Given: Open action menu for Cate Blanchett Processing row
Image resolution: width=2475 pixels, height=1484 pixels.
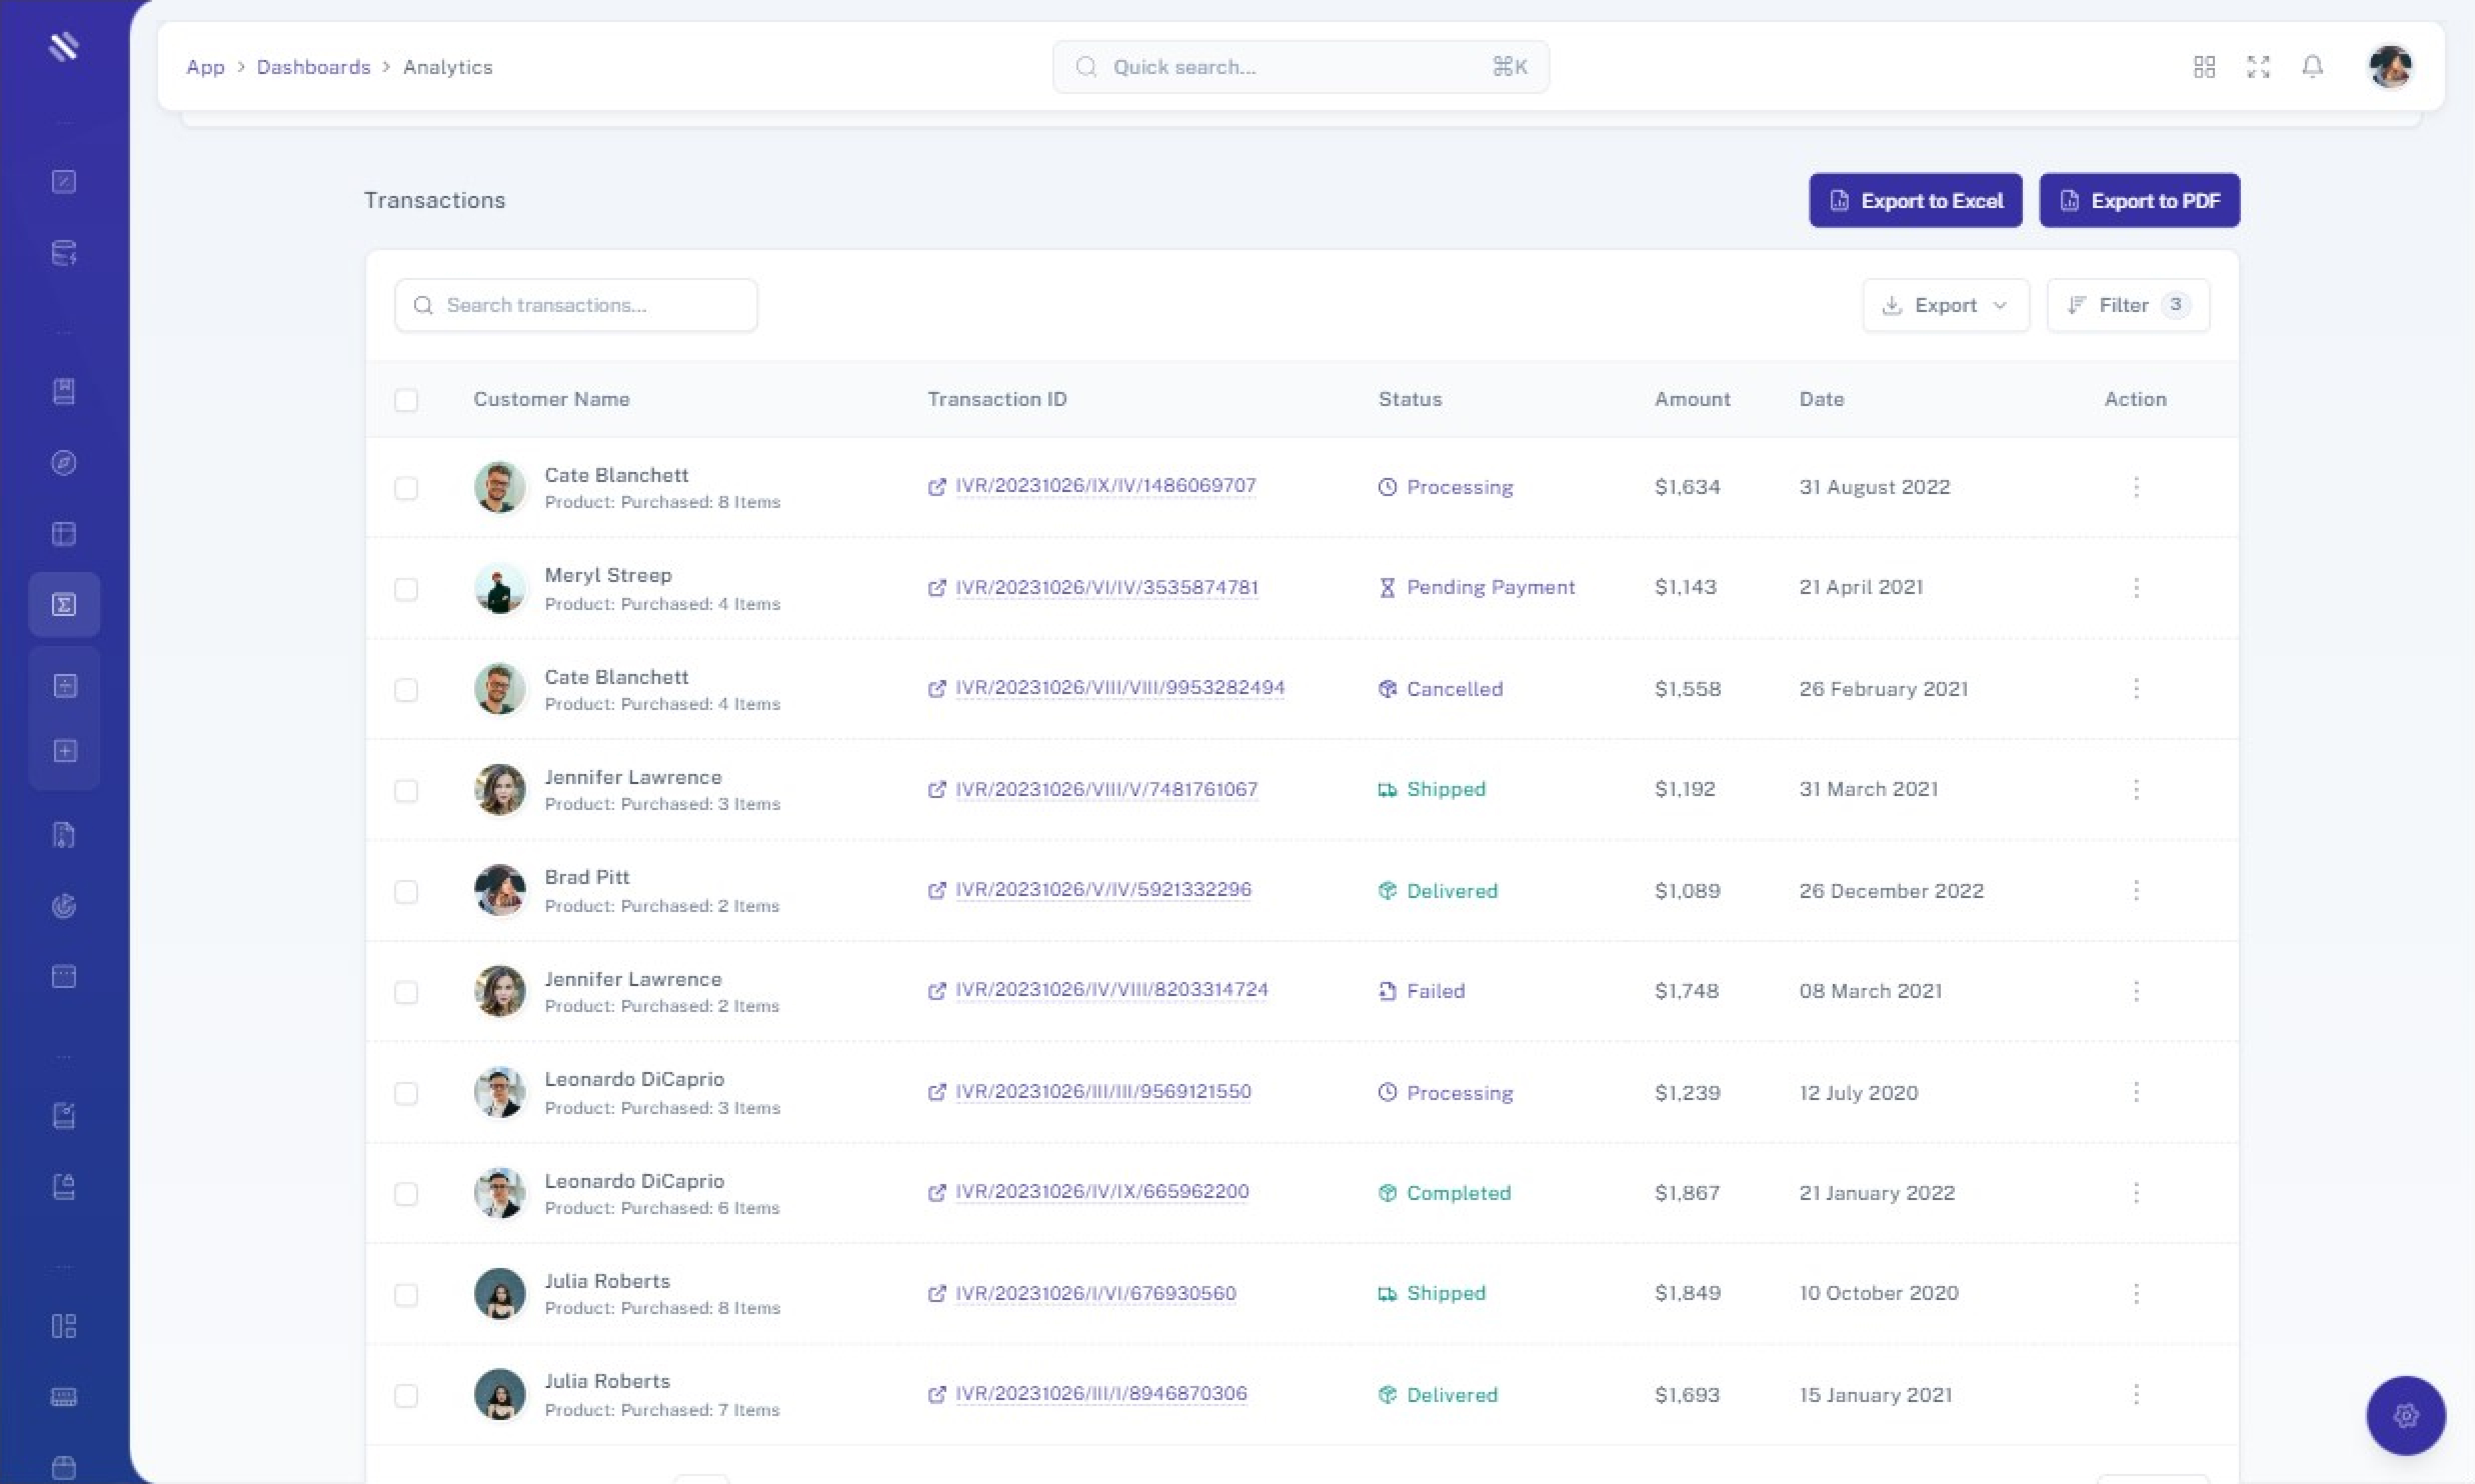Looking at the screenshot, I should click(2136, 487).
